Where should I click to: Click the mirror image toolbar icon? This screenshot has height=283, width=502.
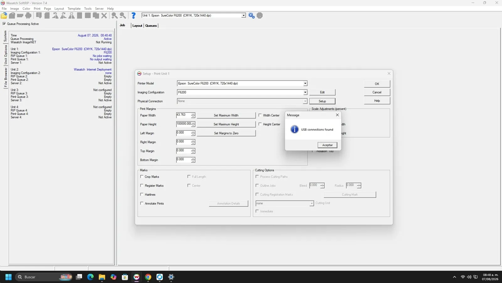(x=72, y=15)
